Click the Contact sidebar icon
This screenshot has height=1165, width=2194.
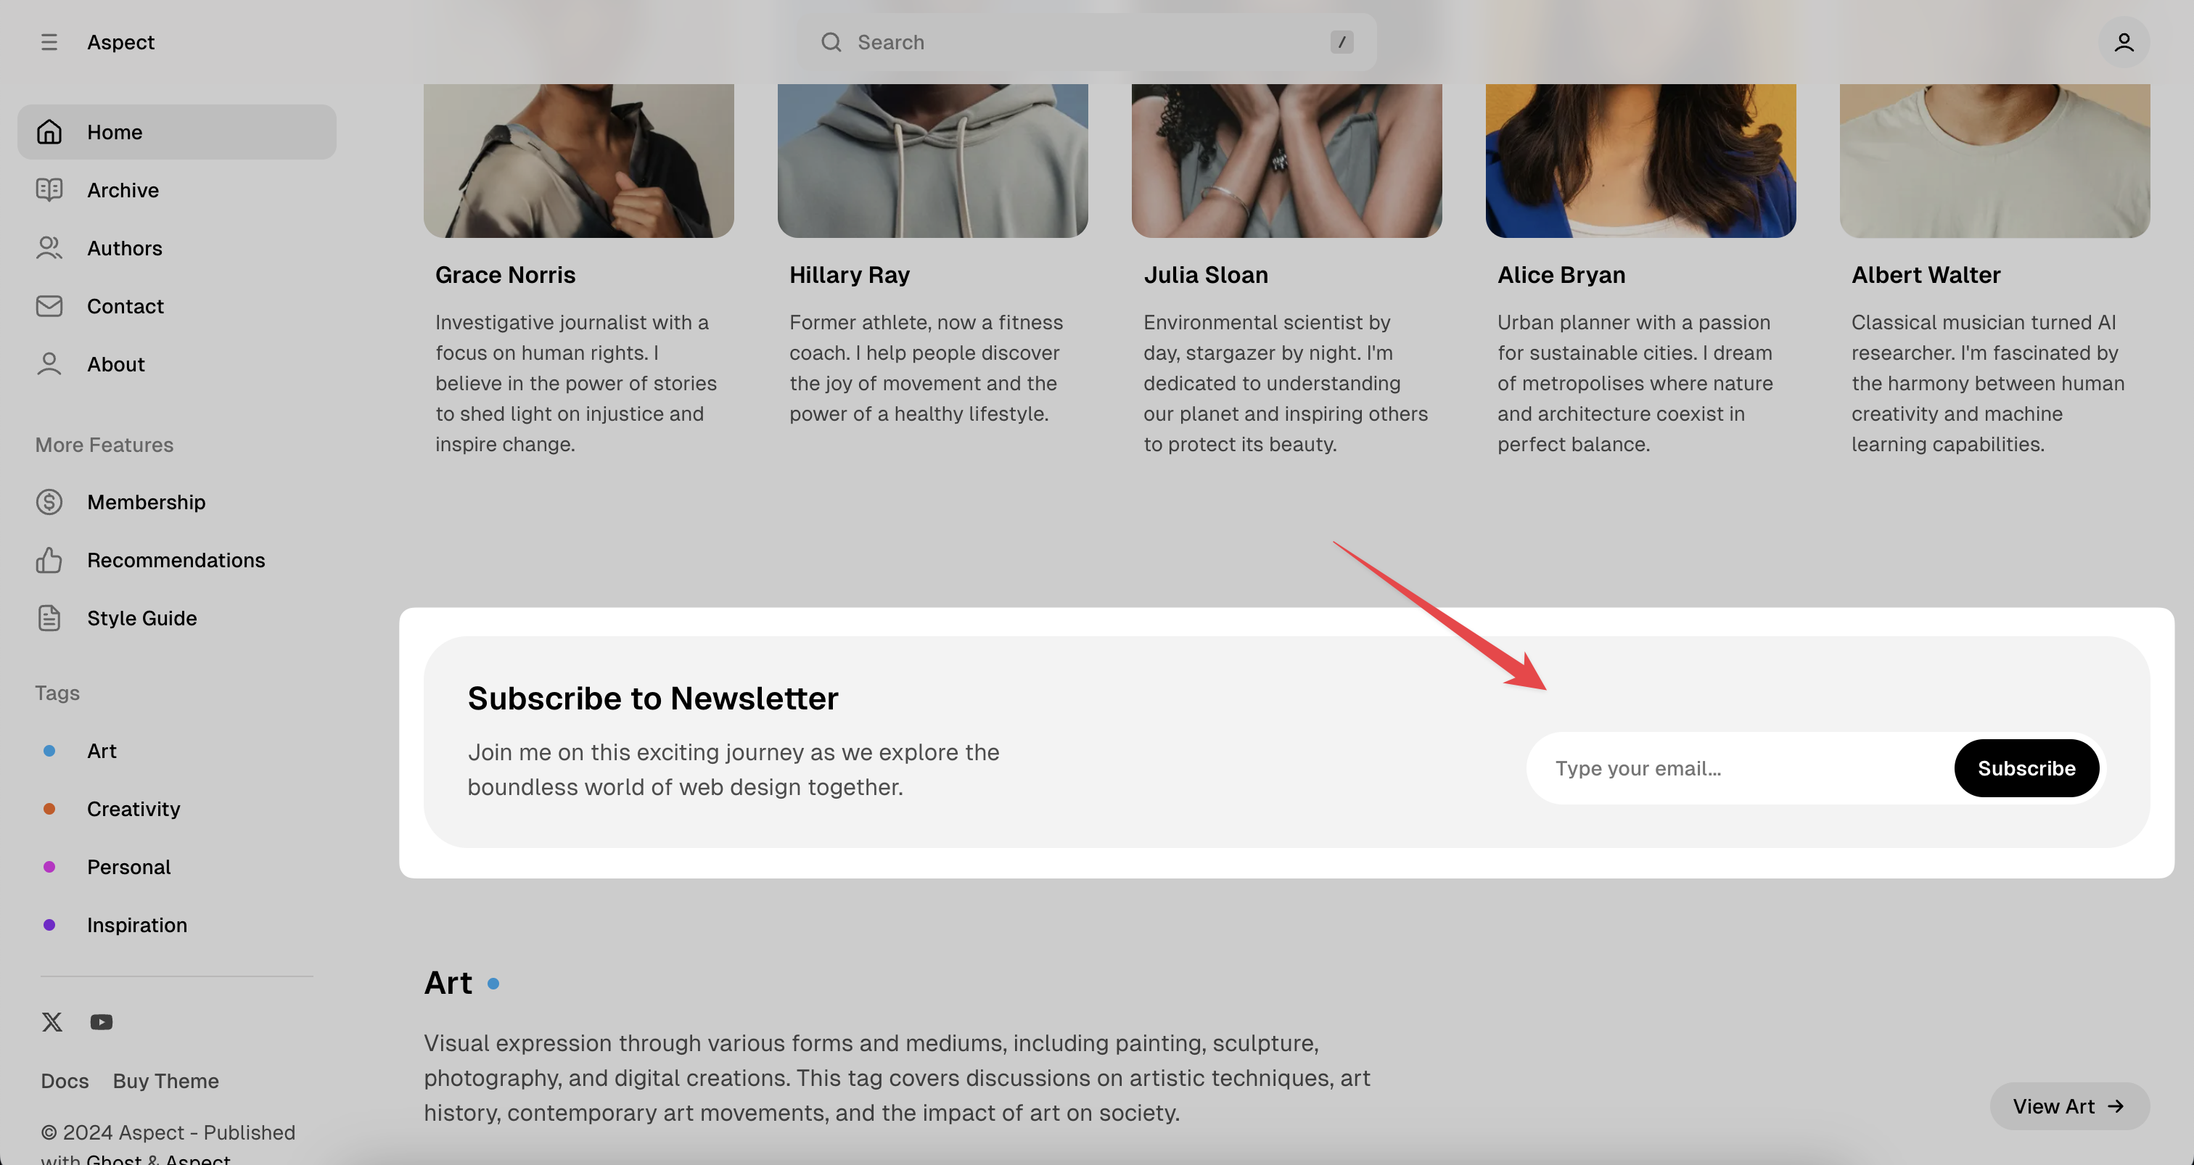click(48, 306)
